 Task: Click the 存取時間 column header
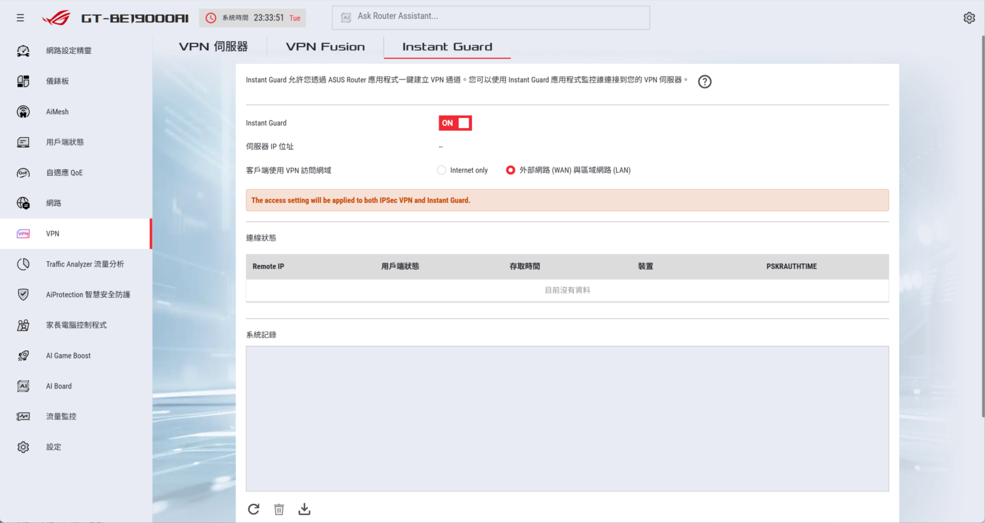(525, 266)
